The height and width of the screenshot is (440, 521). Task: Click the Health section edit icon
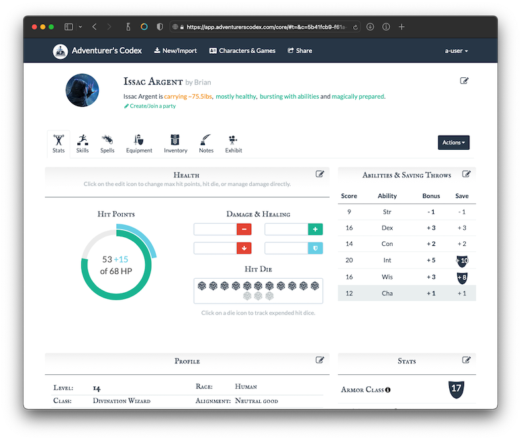point(320,175)
